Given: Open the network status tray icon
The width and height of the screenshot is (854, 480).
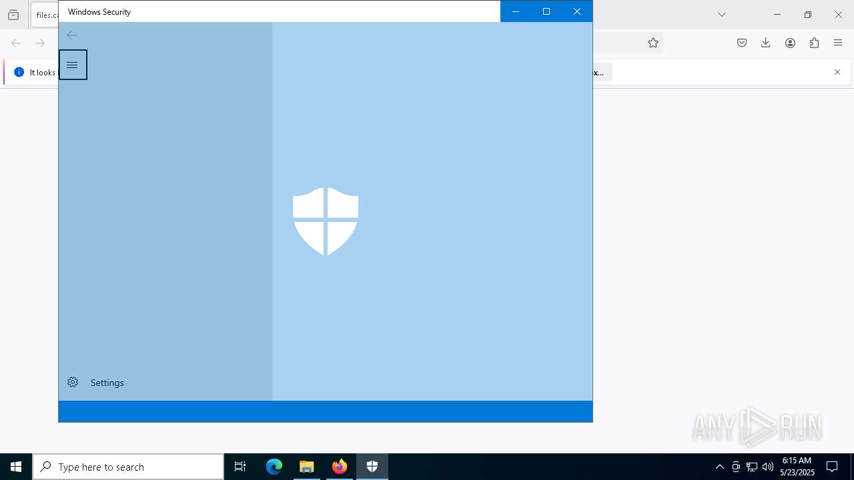Looking at the screenshot, I should 752,467.
